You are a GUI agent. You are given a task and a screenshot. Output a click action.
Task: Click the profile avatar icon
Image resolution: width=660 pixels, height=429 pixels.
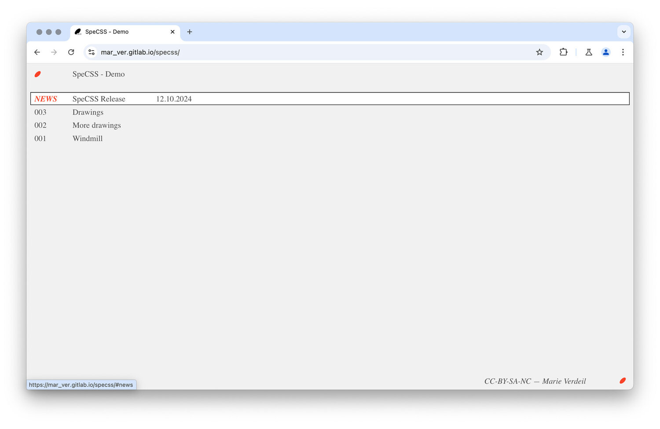point(606,52)
